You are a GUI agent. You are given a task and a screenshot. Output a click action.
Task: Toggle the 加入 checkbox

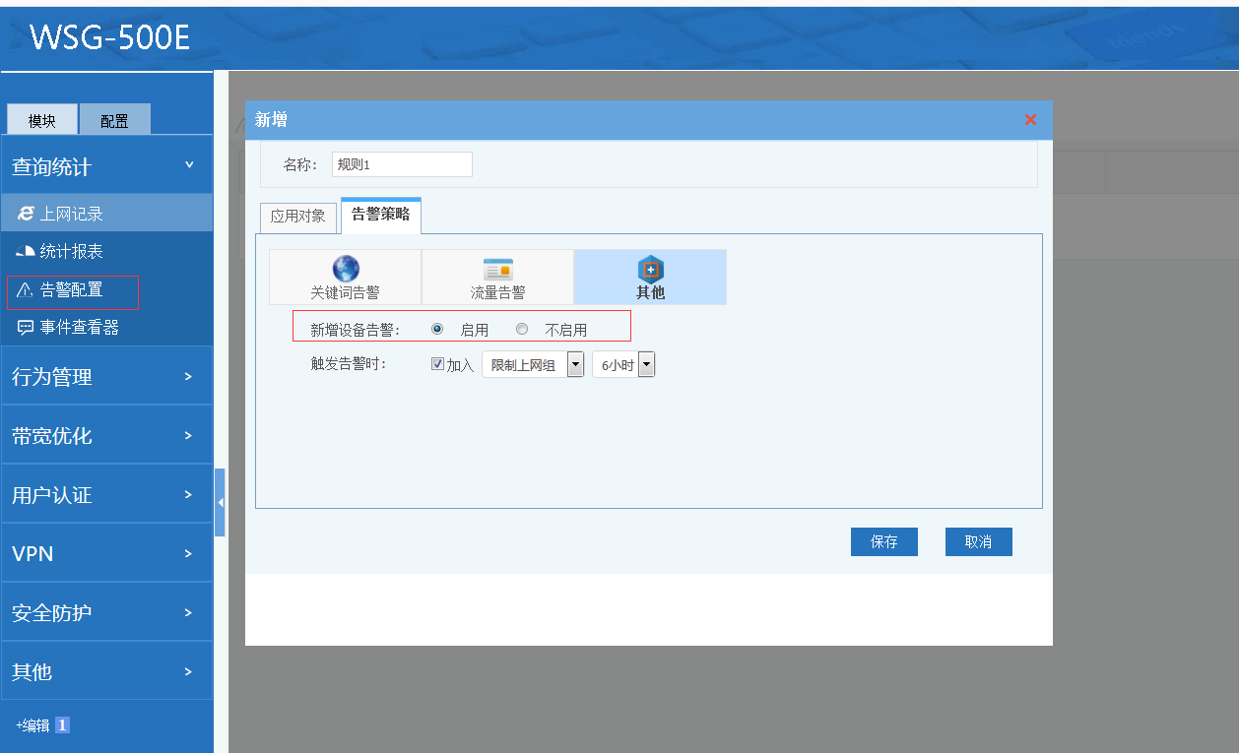point(437,364)
